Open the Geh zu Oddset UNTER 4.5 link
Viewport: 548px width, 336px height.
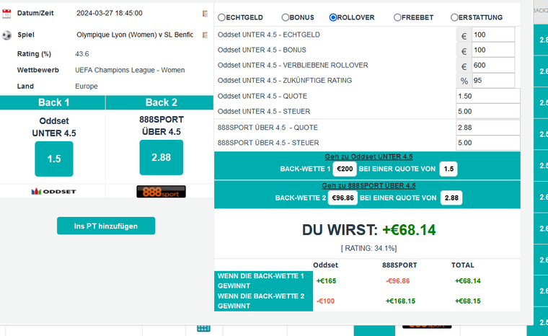[x=368, y=156]
